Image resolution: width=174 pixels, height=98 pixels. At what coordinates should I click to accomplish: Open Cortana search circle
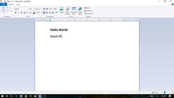[7, 96]
